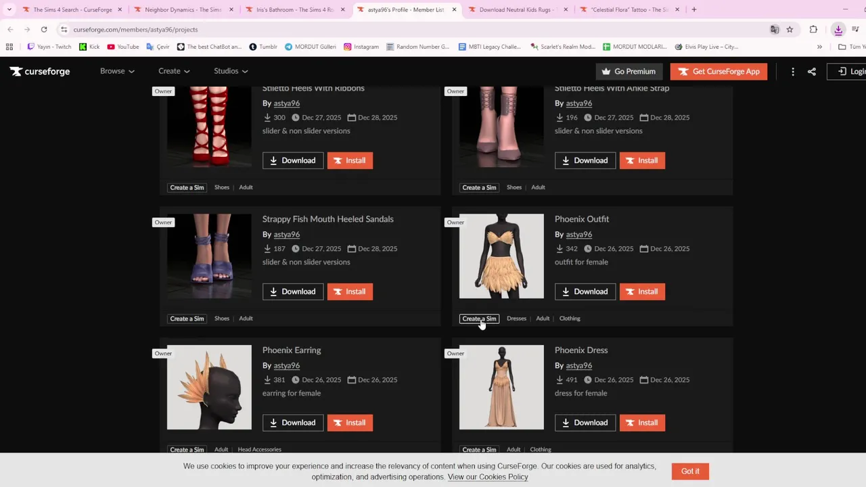Expand the Create dropdown menu

point(175,71)
